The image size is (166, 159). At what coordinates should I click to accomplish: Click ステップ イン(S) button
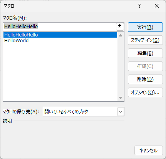145,40
